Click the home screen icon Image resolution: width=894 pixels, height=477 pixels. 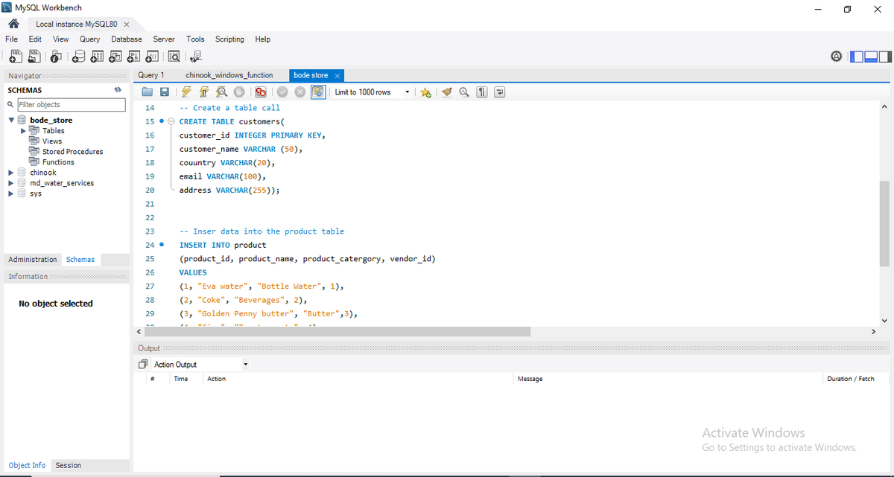pos(13,24)
